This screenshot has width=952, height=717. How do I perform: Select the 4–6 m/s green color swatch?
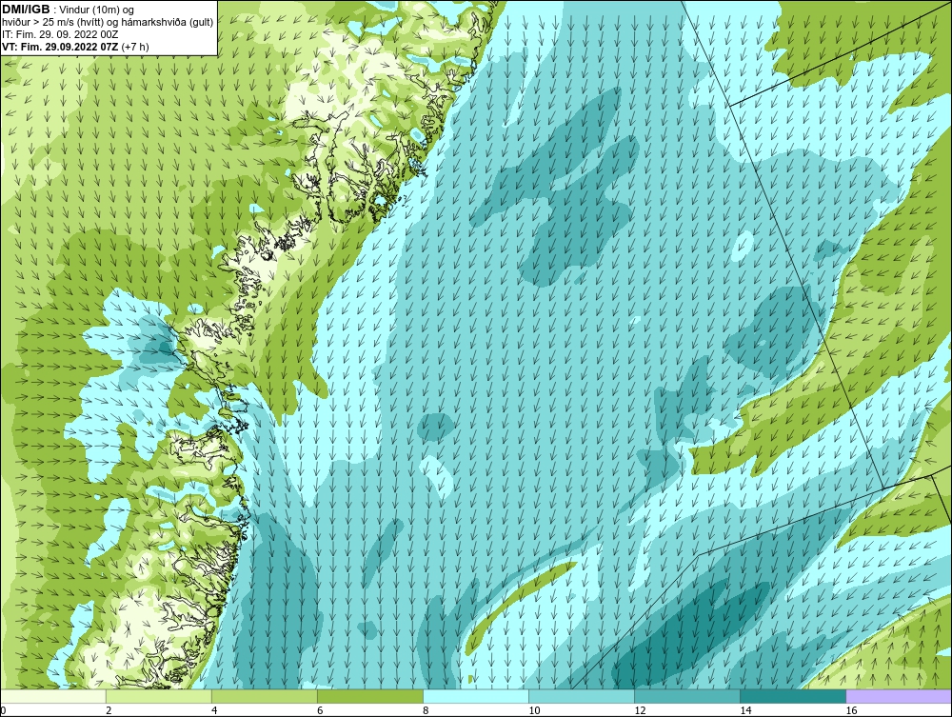click(x=264, y=696)
